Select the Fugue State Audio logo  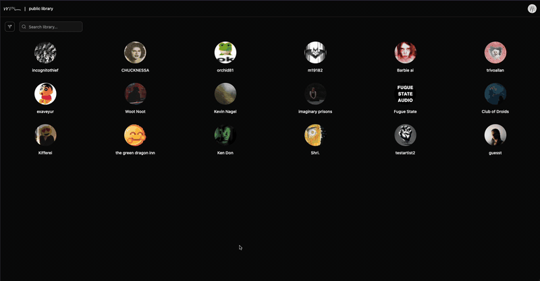(406, 94)
